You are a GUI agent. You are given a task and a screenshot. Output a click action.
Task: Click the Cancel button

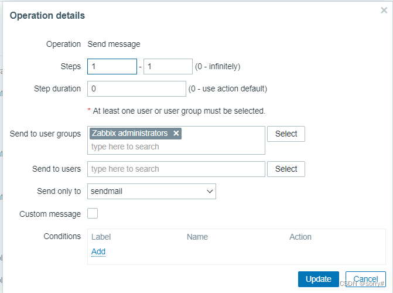[365, 279]
